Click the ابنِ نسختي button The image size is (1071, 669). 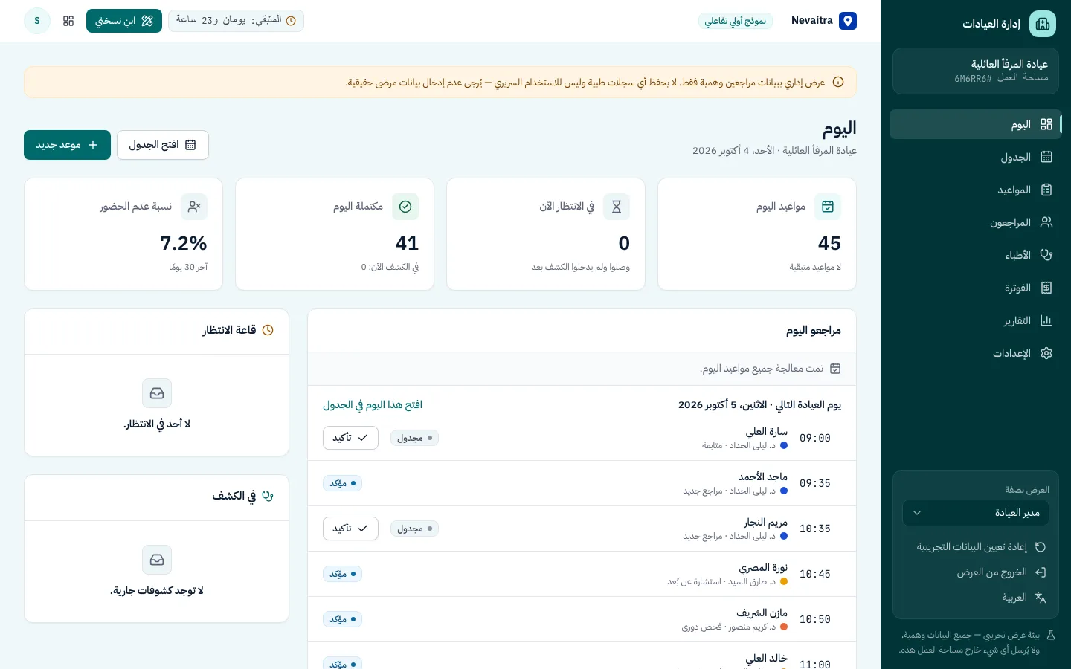coord(124,21)
